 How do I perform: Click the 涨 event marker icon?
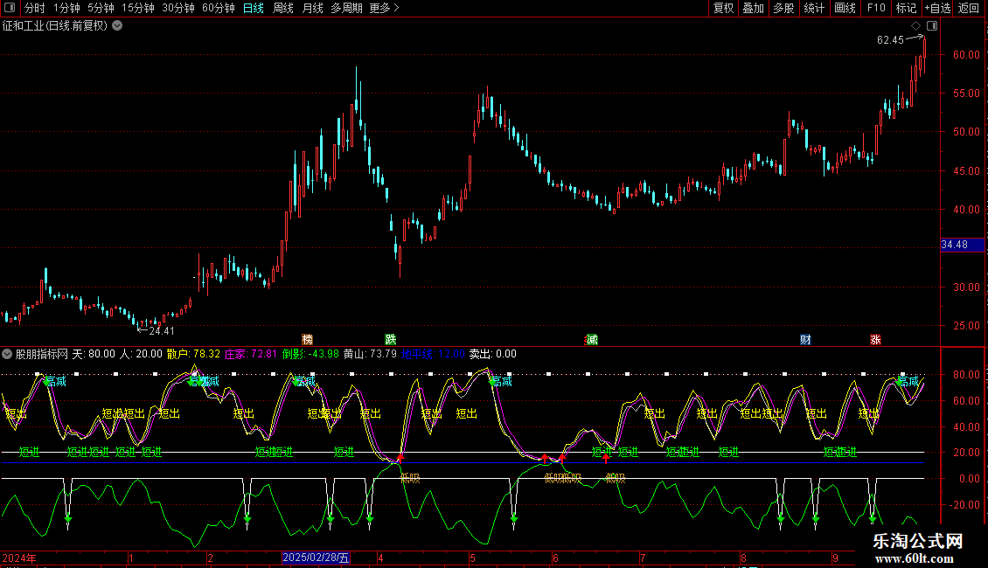[x=875, y=339]
